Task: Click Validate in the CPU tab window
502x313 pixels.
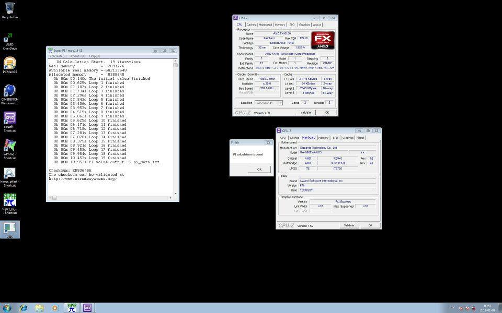Action: (x=305, y=113)
